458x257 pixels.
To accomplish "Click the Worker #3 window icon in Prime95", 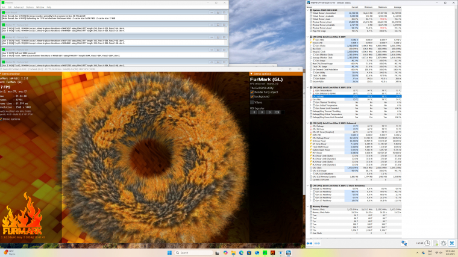I will (x=4, y=49).
